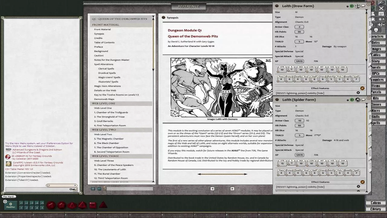Click the +1 modifier button

[x=21, y=203]
